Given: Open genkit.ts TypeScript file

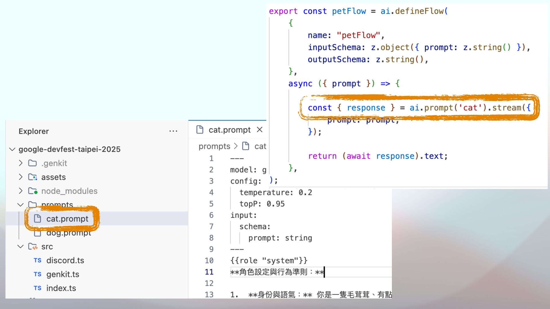Looking at the screenshot, I should (63, 274).
